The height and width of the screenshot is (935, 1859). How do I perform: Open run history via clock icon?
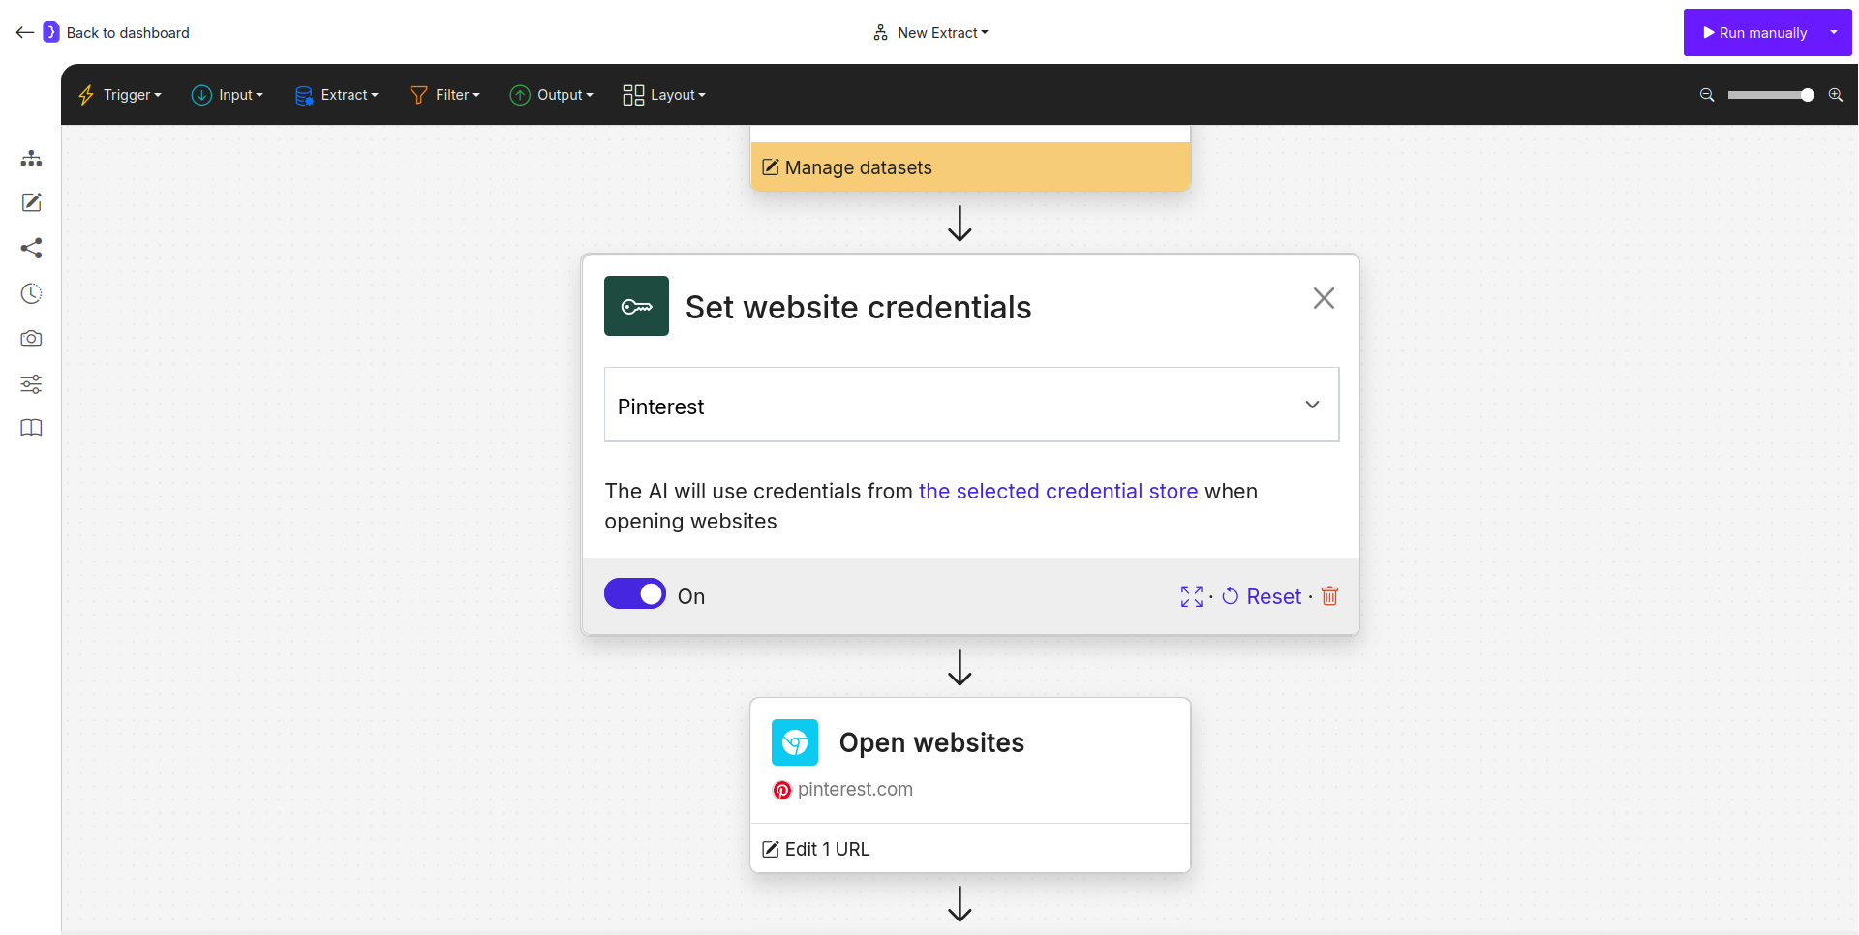coord(31,293)
